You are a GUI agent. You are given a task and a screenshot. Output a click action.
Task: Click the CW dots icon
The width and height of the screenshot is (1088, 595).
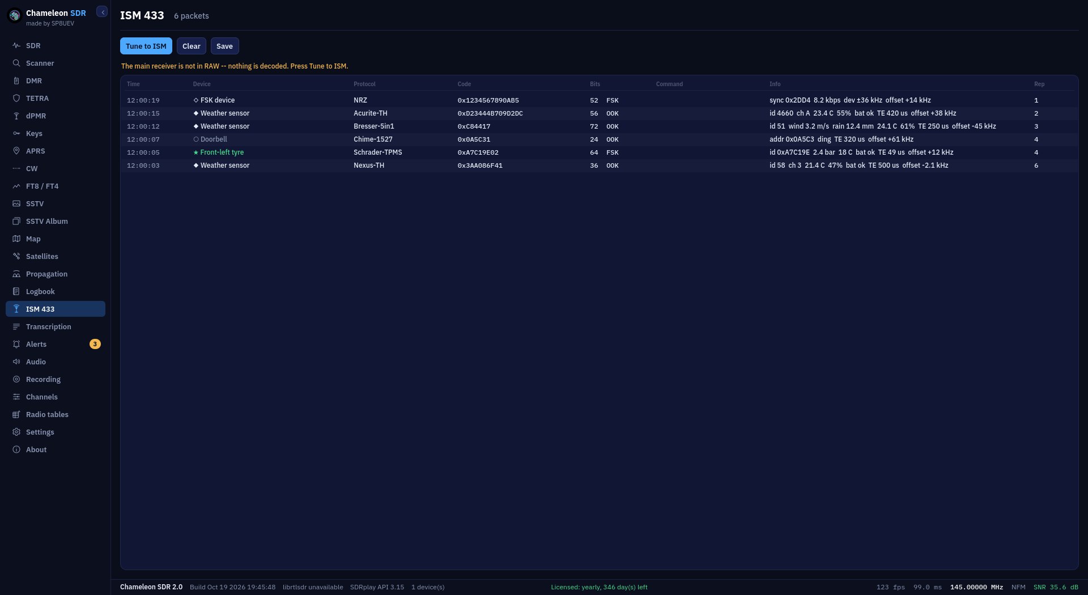(x=16, y=168)
